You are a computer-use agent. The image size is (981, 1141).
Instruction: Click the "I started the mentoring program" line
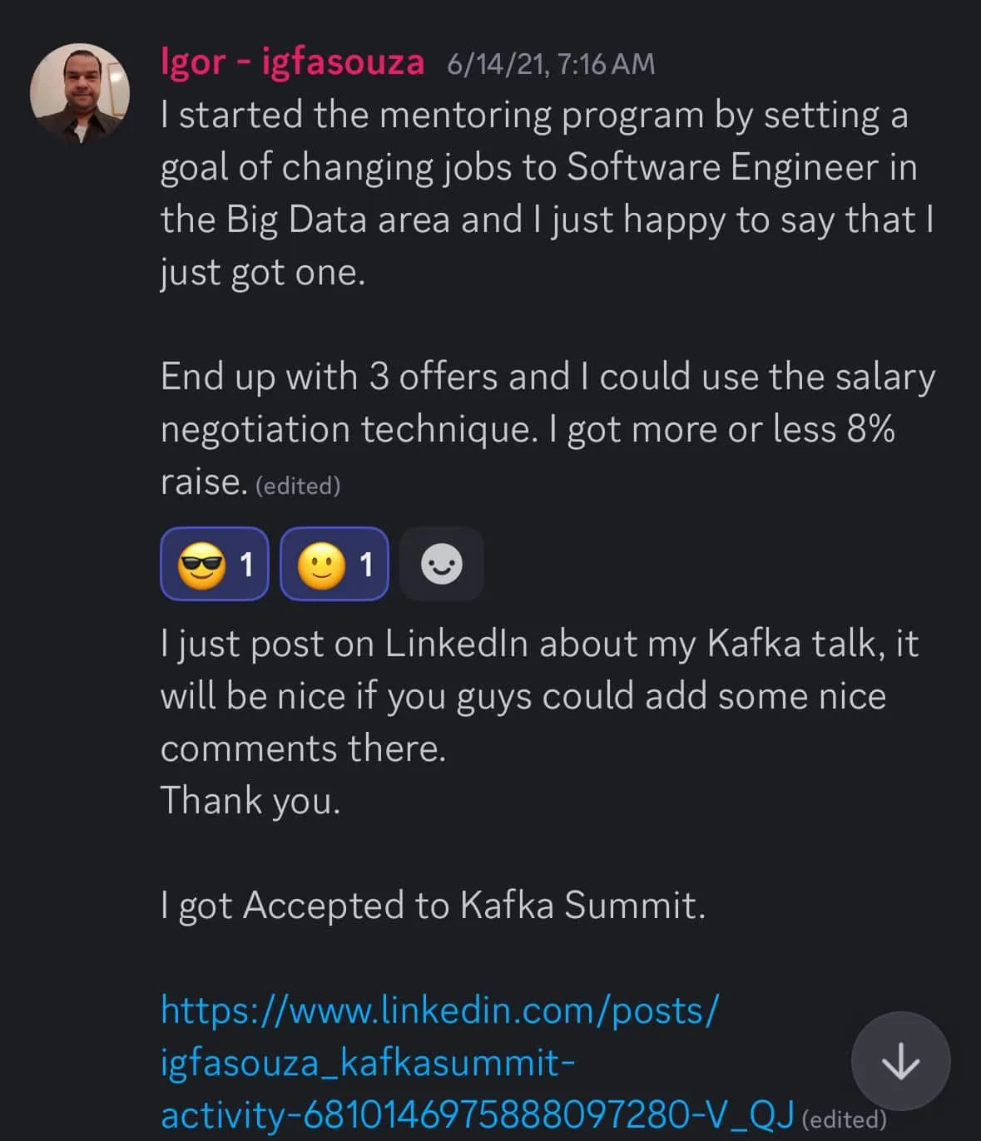click(533, 115)
